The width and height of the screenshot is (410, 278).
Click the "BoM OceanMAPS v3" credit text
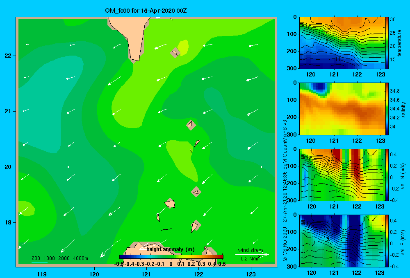pos(285,145)
